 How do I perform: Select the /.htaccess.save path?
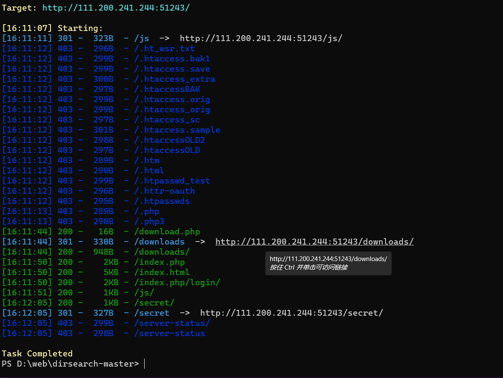coord(172,69)
